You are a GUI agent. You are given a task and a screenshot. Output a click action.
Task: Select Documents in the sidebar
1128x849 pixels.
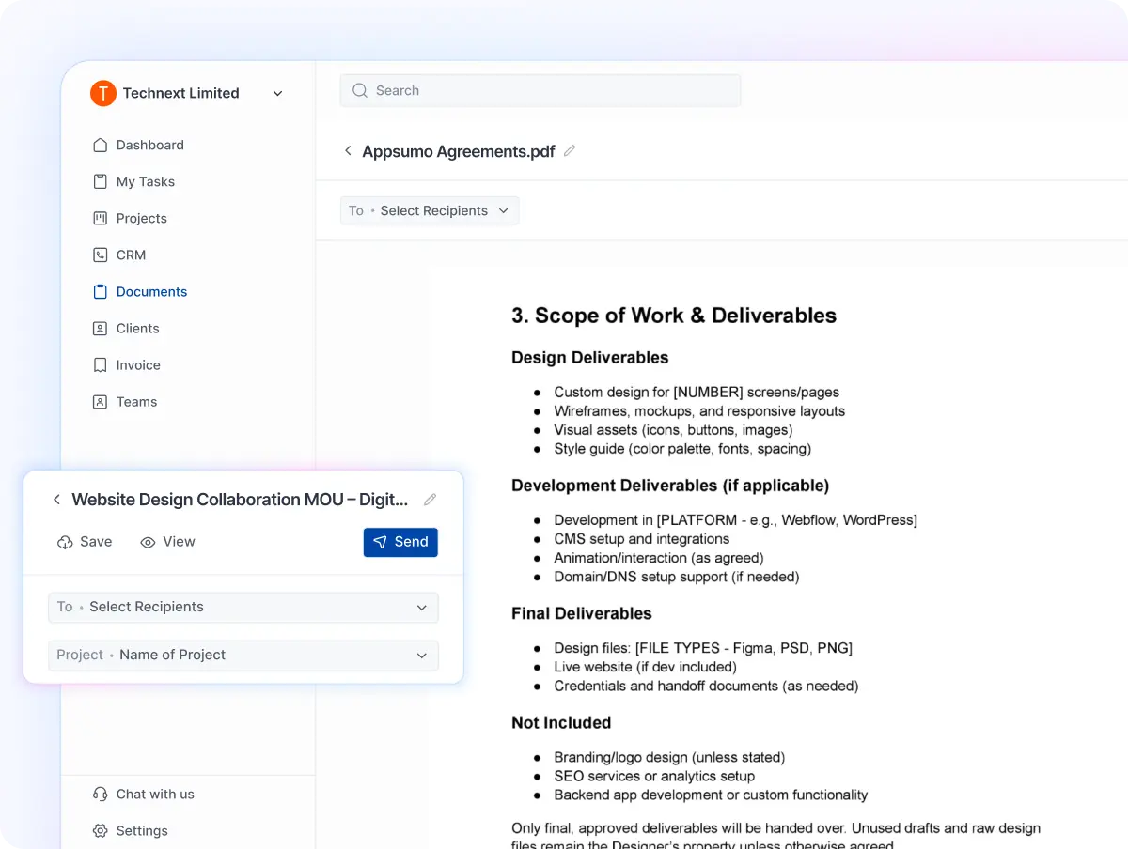152,291
